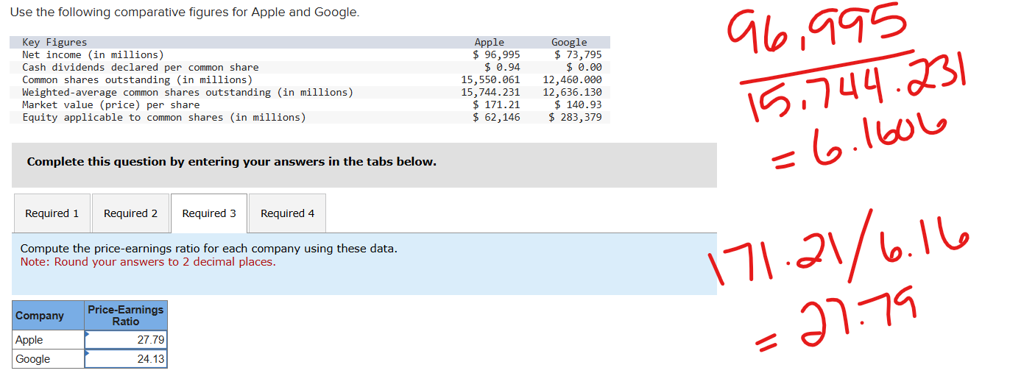The height and width of the screenshot is (376, 1010).
Task: Click the blue triangle marker in Apple's cell
Action: coord(88,334)
